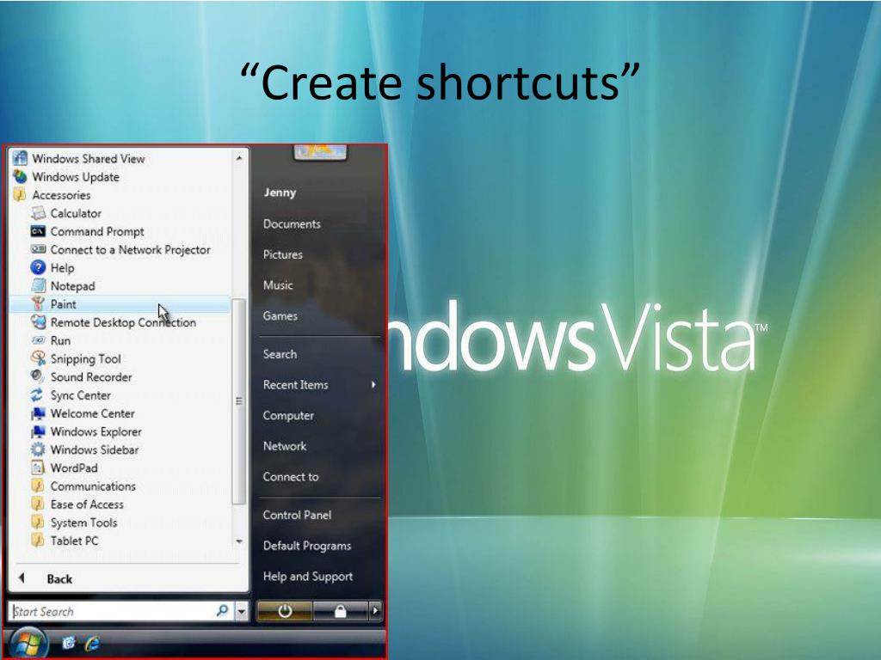
Task: Open Calculator icon
Action: point(38,213)
